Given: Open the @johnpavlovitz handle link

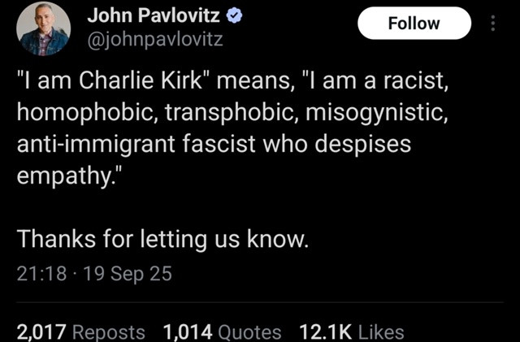Looking at the screenshot, I should pos(155,40).
